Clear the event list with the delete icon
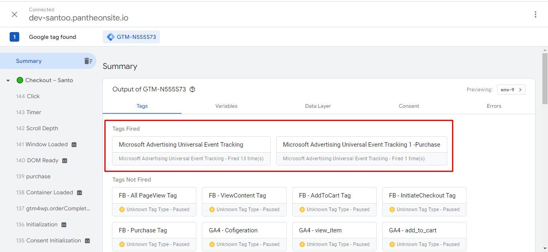 (88, 61)
